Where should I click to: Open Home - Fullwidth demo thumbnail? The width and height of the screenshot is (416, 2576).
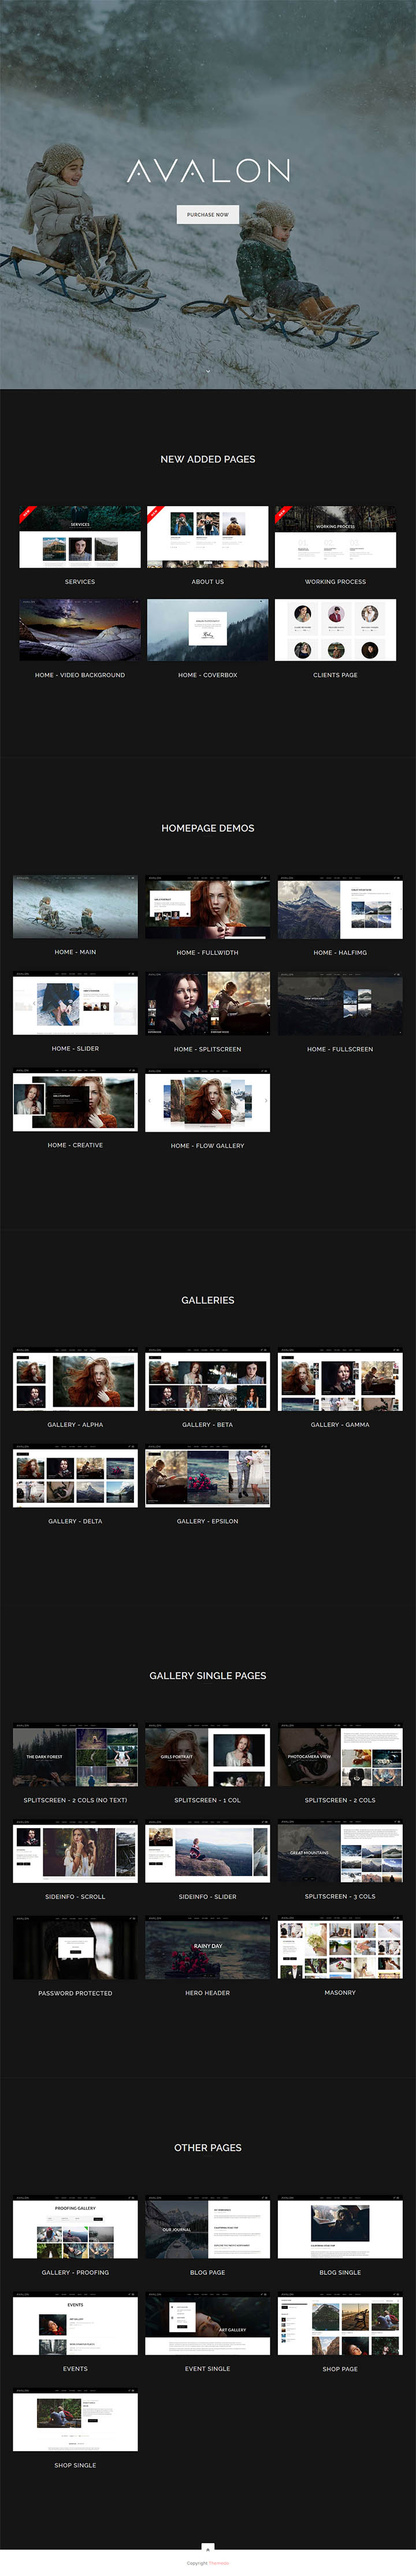pyautogui.click(x=208, y=907)
